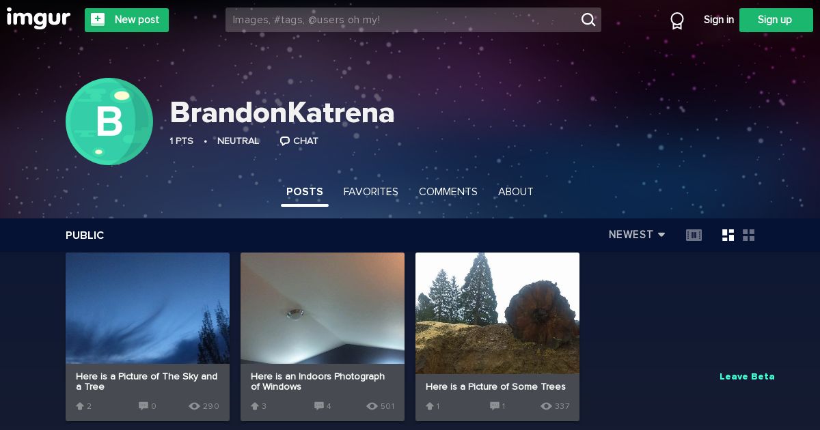Click the BrandonKatrena username heading
820x430 pixels.
[x=282, y=113]
